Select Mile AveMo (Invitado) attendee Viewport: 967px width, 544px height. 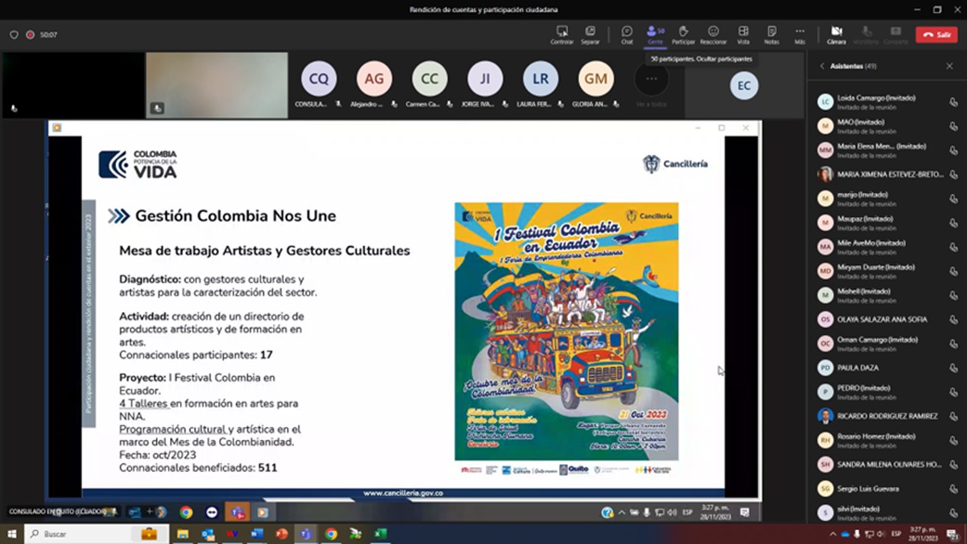[887, 246]
